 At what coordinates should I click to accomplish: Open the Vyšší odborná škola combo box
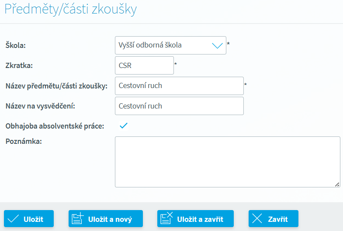[x=170, y=45]
